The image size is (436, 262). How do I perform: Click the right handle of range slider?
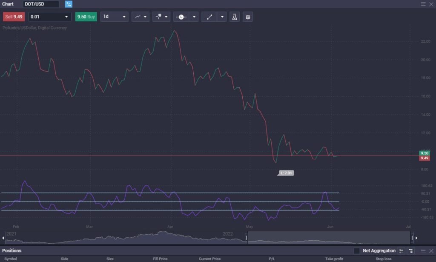[x=412, y=238]
